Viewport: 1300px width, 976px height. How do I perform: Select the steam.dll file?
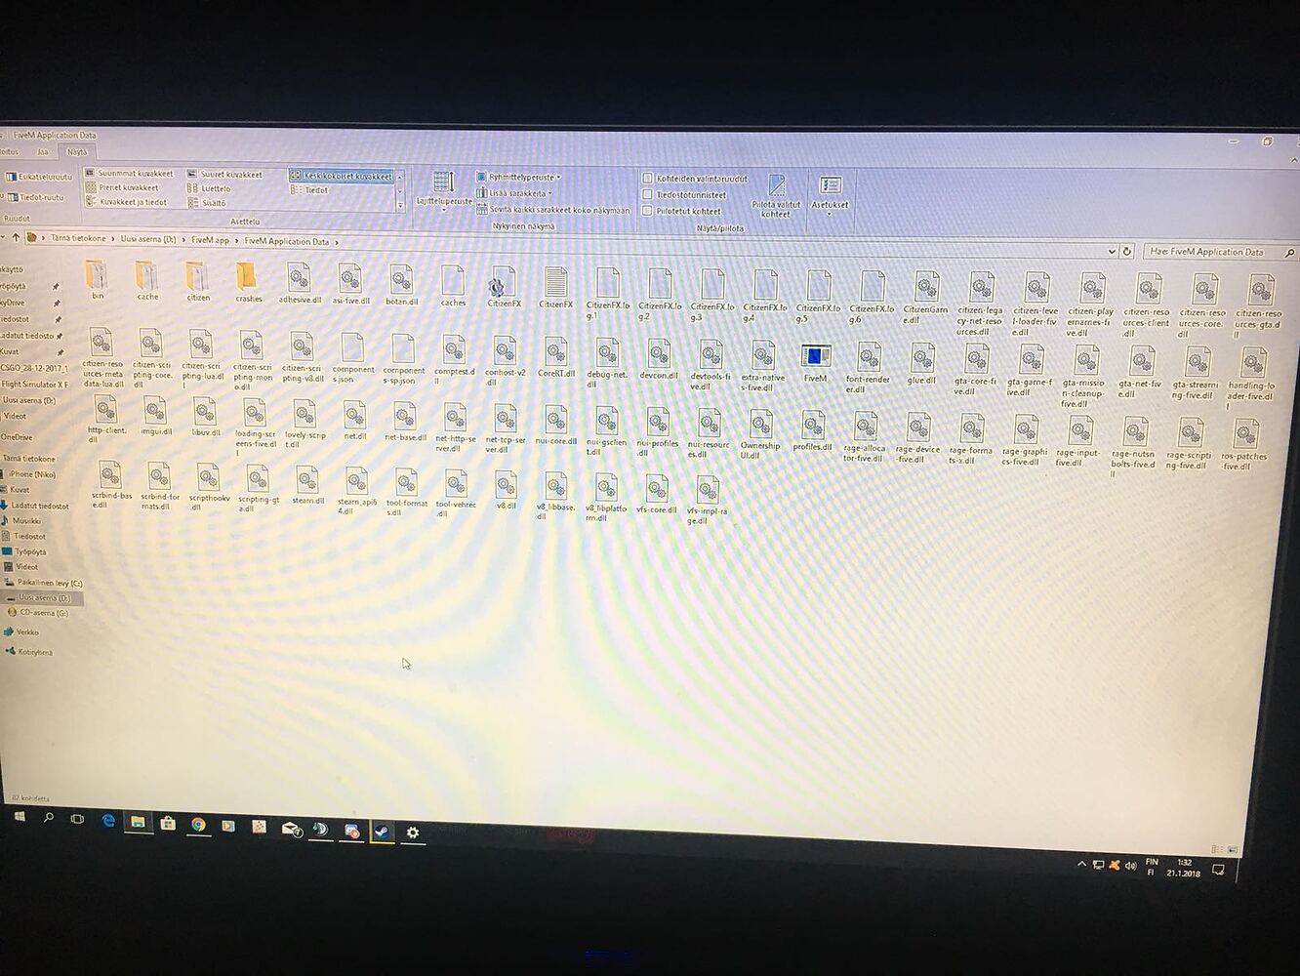[307, 485]
